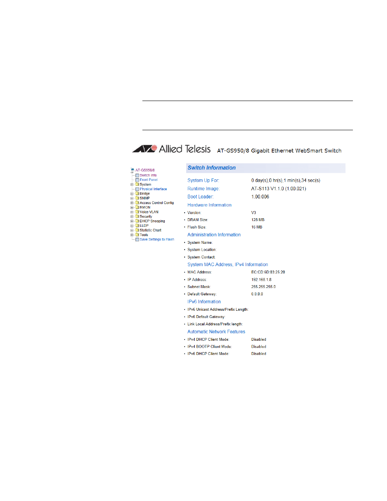Click the Runtime Image value AT-S113 V1.1.0
Screen dimensions: 387x501
[x=279, y=189]
